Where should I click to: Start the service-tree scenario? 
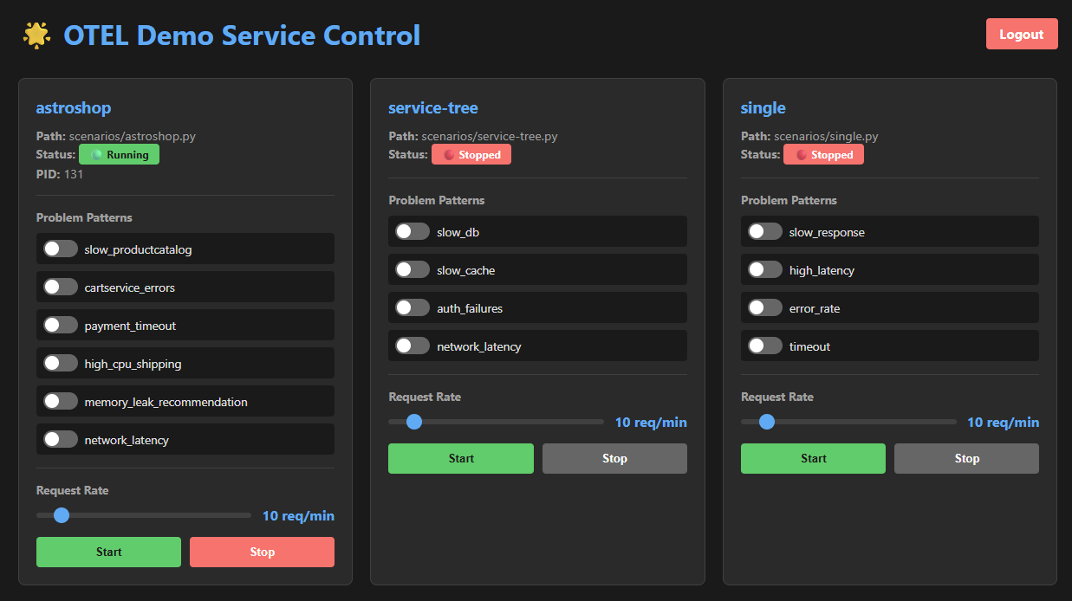point(460,458)
